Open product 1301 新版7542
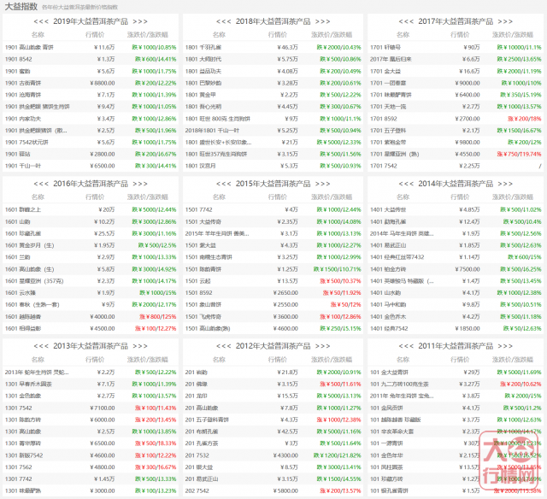This screenshot has height=499, width=547. coord(24,455)
